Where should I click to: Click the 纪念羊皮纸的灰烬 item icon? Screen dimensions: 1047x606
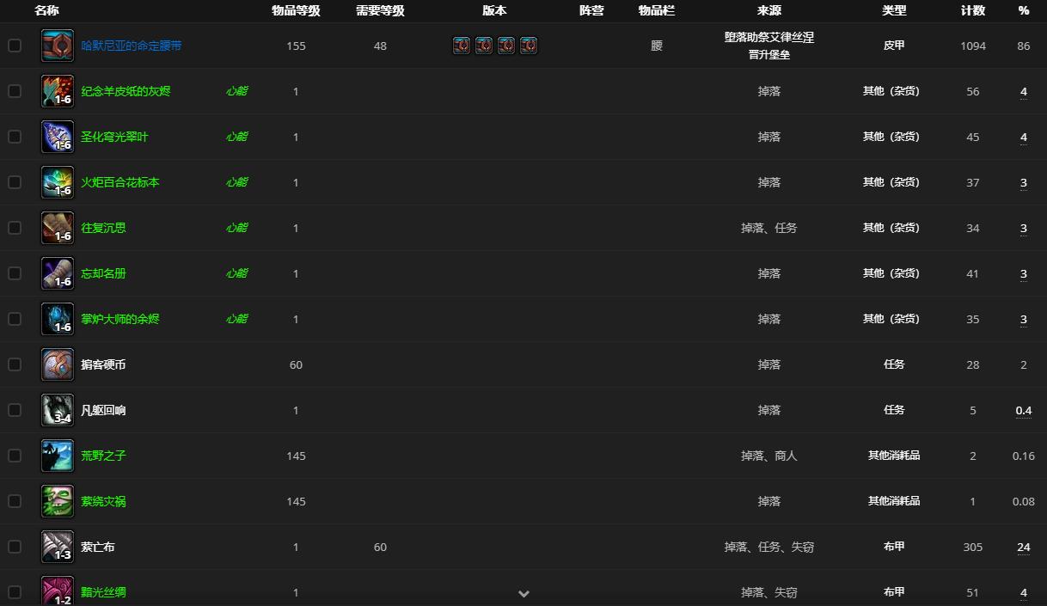pos(58,91)
